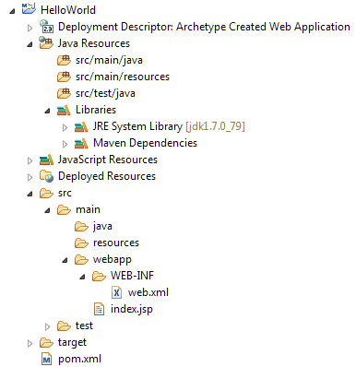Click the src/main/java source folder icon
Image resolution: width=356 pixels, height=367 pixels.
(x=64, y=60)
